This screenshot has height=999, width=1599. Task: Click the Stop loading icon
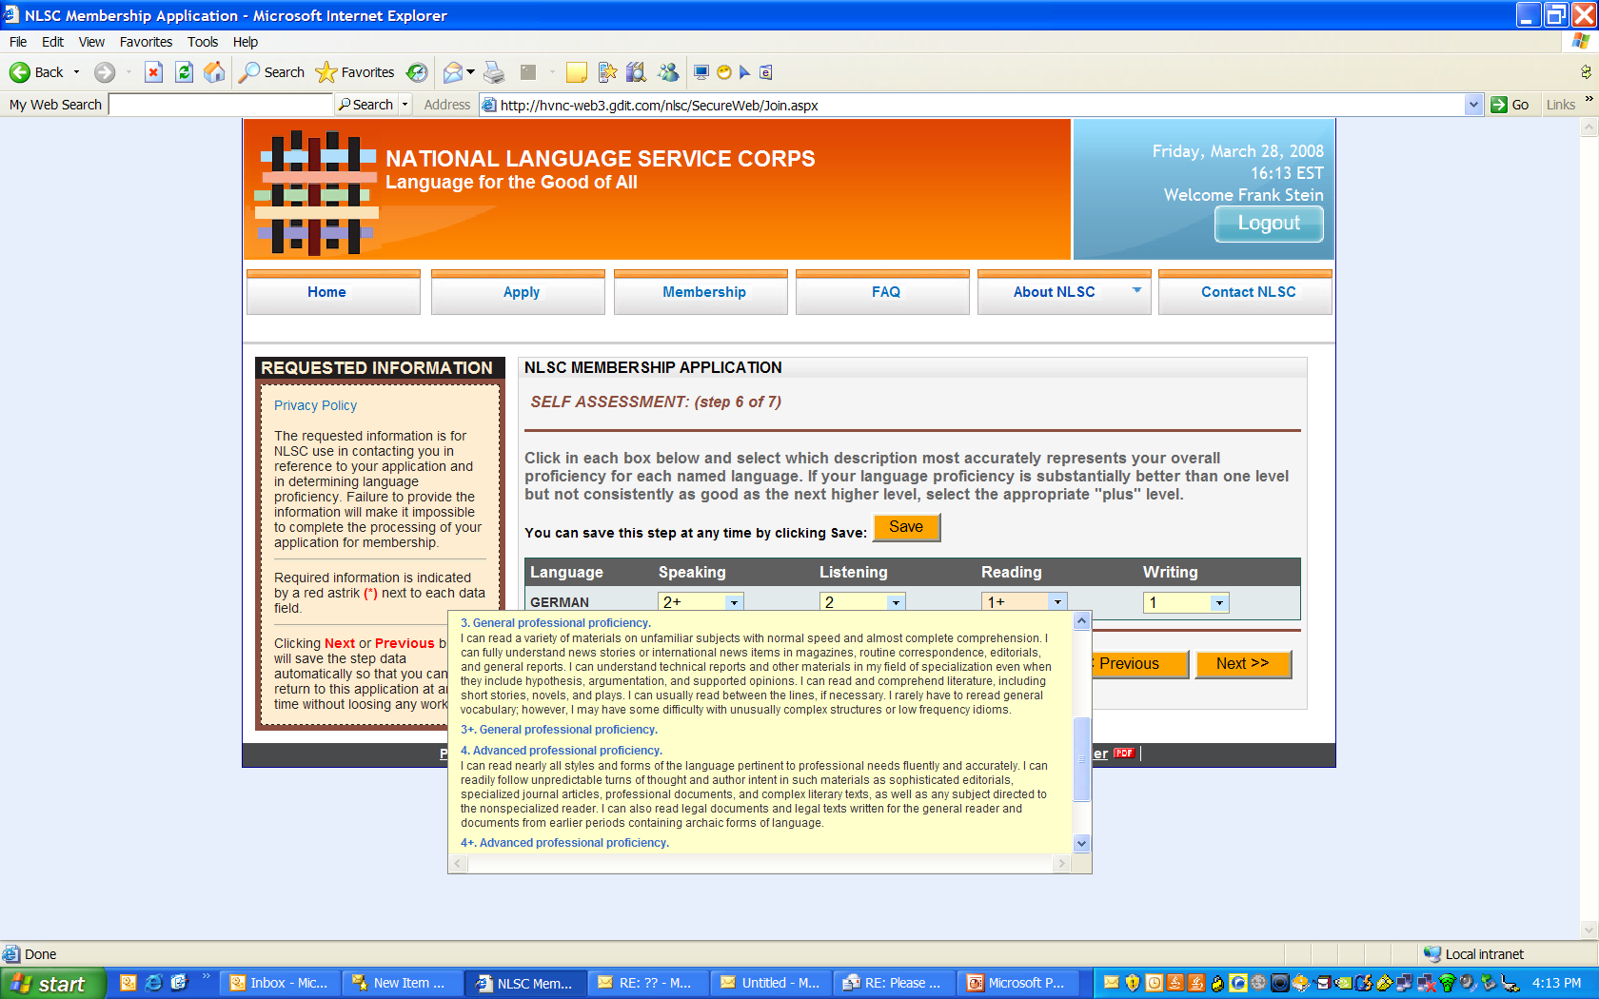(x=153, y=72)
